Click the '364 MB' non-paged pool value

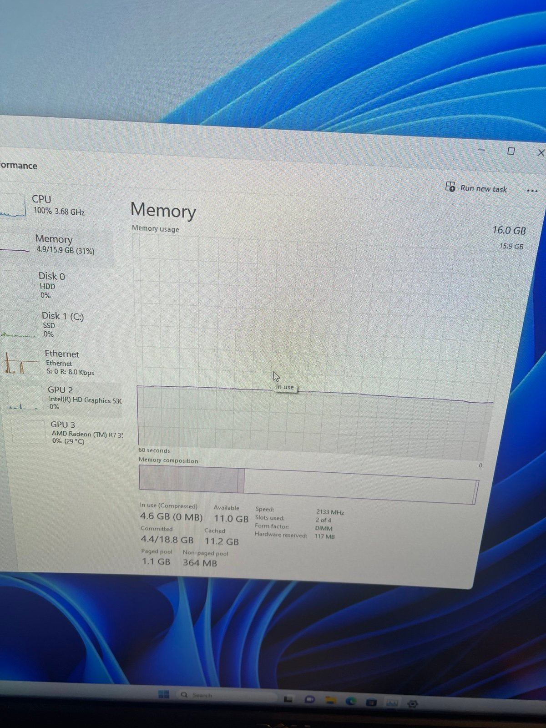pyautogui.click(x=200, y=563)
